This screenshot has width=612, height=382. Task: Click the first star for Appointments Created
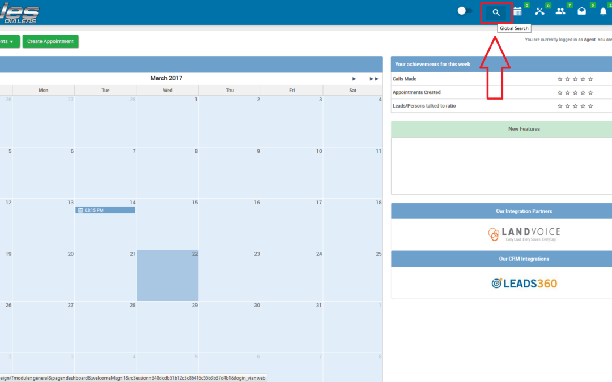coord(560,93)
